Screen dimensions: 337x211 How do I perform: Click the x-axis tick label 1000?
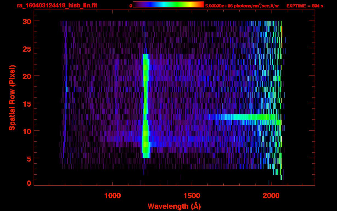coord(113,196)
